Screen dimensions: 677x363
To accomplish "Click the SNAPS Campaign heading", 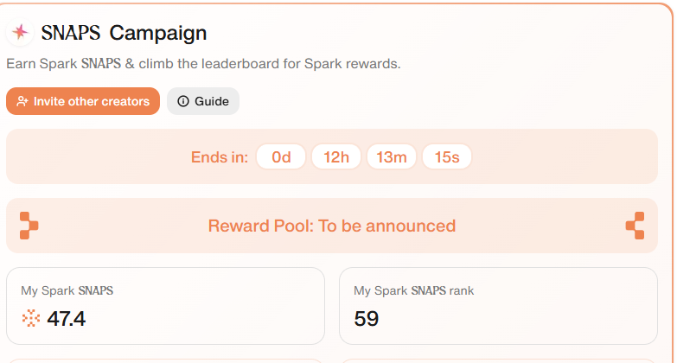I will [x=124, y=33].
